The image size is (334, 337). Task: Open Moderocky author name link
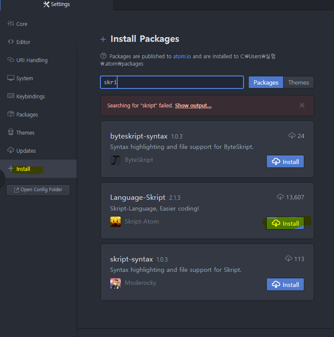point(140,283)
